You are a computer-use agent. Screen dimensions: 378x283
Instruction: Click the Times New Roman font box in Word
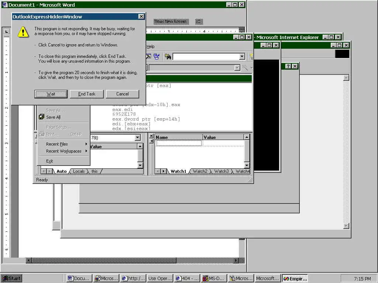[171, 22]
